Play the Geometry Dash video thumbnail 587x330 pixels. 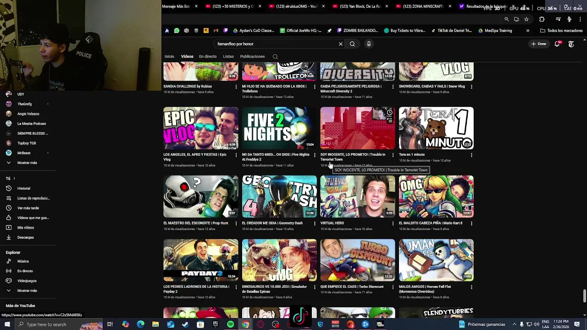[279, 196]
